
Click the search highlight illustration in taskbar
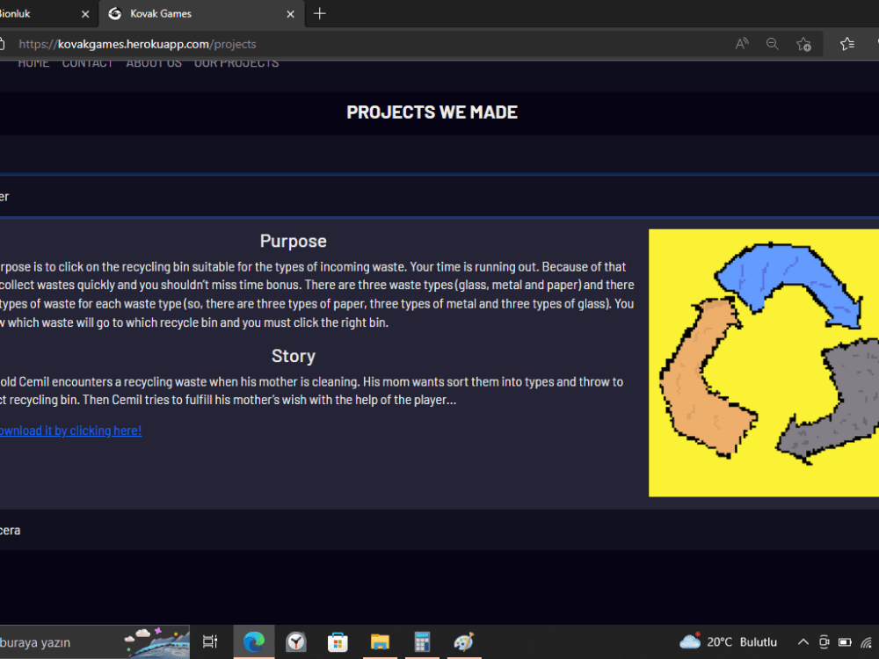(x=156, y=642)
